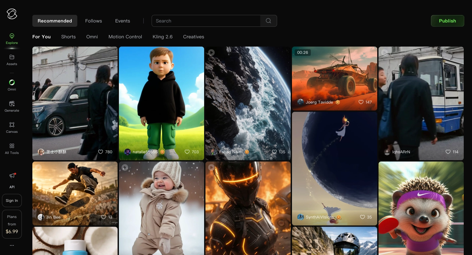This screenshot has height=255, width=472.
Task: Click the heart on Fahad Naim's video
Action: 274,152
